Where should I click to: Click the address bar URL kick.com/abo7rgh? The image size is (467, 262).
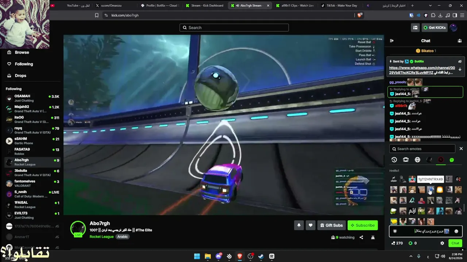[125, 15]
